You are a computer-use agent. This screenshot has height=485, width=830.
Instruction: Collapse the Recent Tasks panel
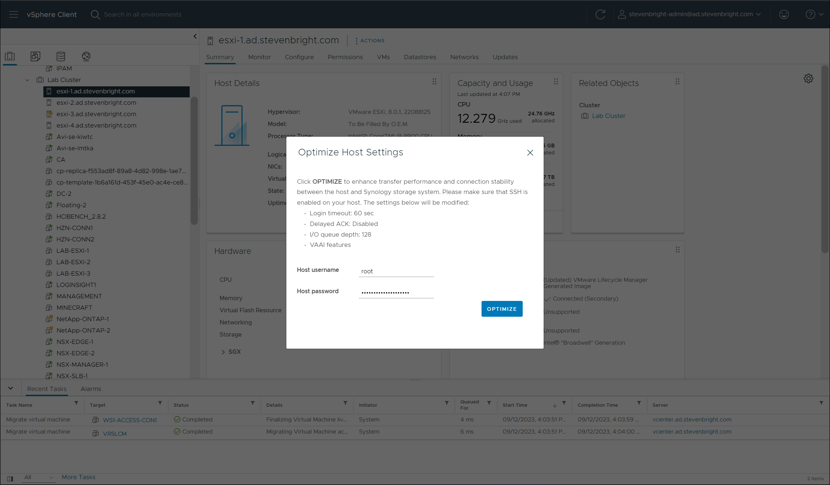pyautogui.click(x=11, y=388)
